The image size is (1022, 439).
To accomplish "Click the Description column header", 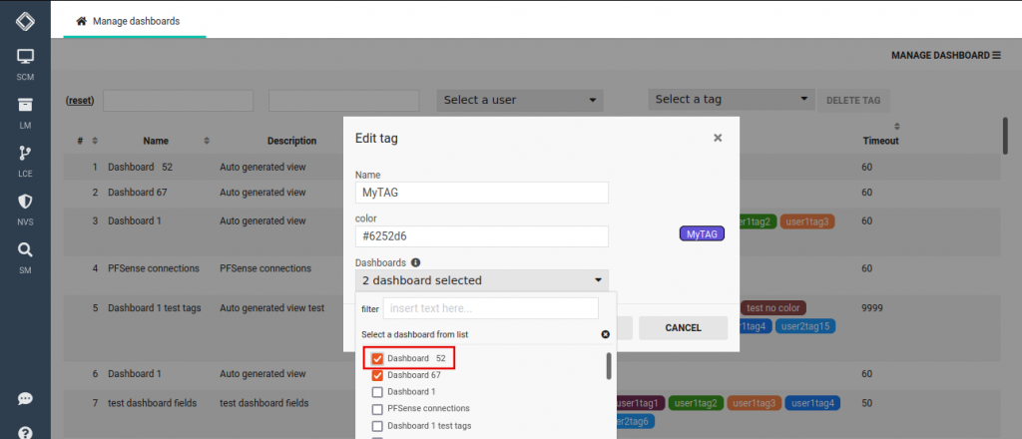I will point(292,141).
